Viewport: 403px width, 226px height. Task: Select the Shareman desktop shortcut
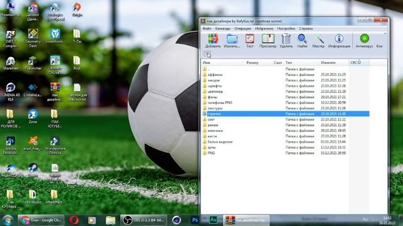[11, 63]
